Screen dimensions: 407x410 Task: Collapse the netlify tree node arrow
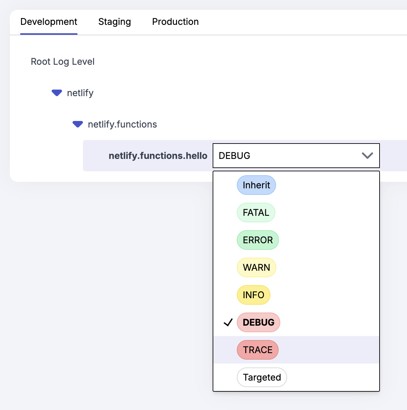57,93
